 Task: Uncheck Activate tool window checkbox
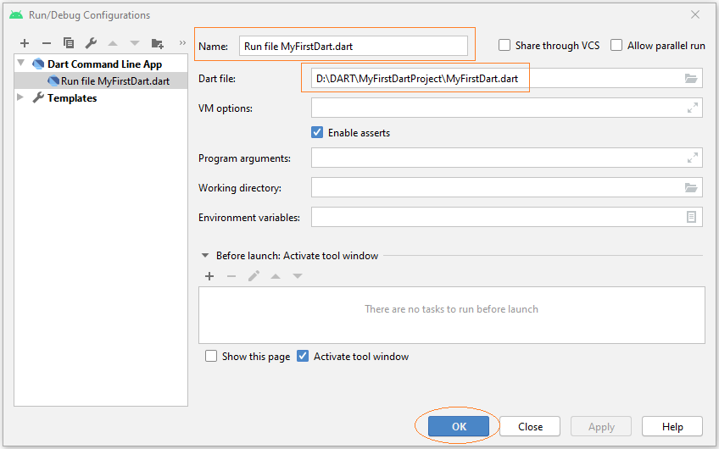click(x=303, y=356)
